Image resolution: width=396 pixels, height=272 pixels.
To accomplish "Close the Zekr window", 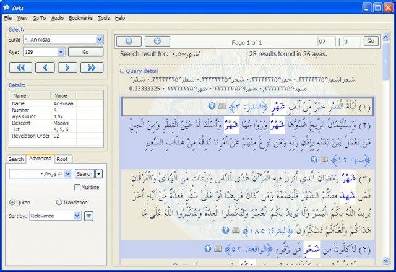I will point(389,7).
